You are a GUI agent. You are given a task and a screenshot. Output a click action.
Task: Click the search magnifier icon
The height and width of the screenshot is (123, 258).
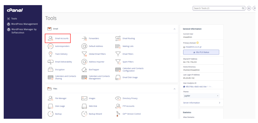tap(243, 8)
